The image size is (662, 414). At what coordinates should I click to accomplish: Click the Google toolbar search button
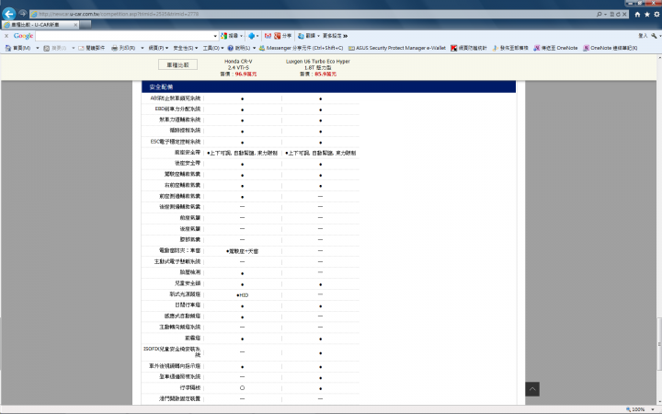tap(230, 36)
